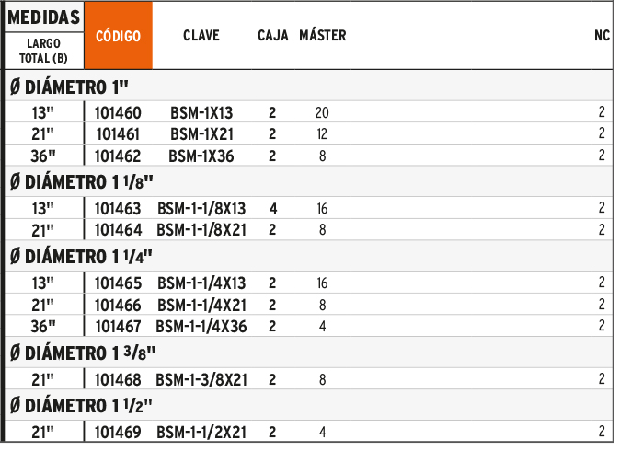Image resolution: width=620 pixels, height=451 pixels.
Task: Select the MÁSTER column header
Action: (x=323, y=35)
